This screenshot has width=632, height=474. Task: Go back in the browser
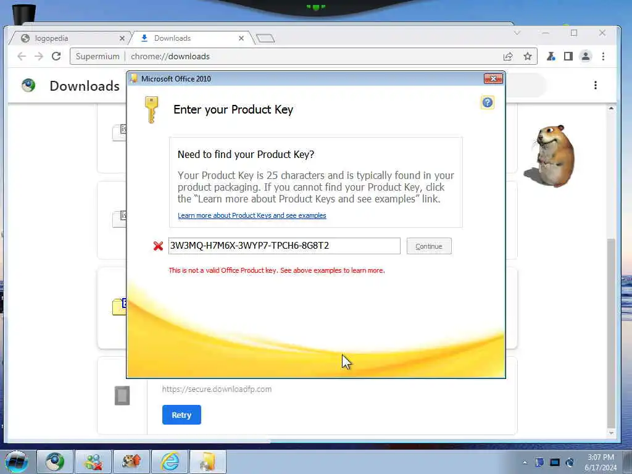[x=22, y=56]
